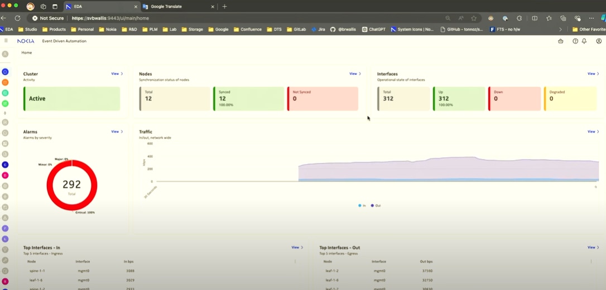Toggle the In series in traffic legend
606x290 pixels.
[362, 205]
